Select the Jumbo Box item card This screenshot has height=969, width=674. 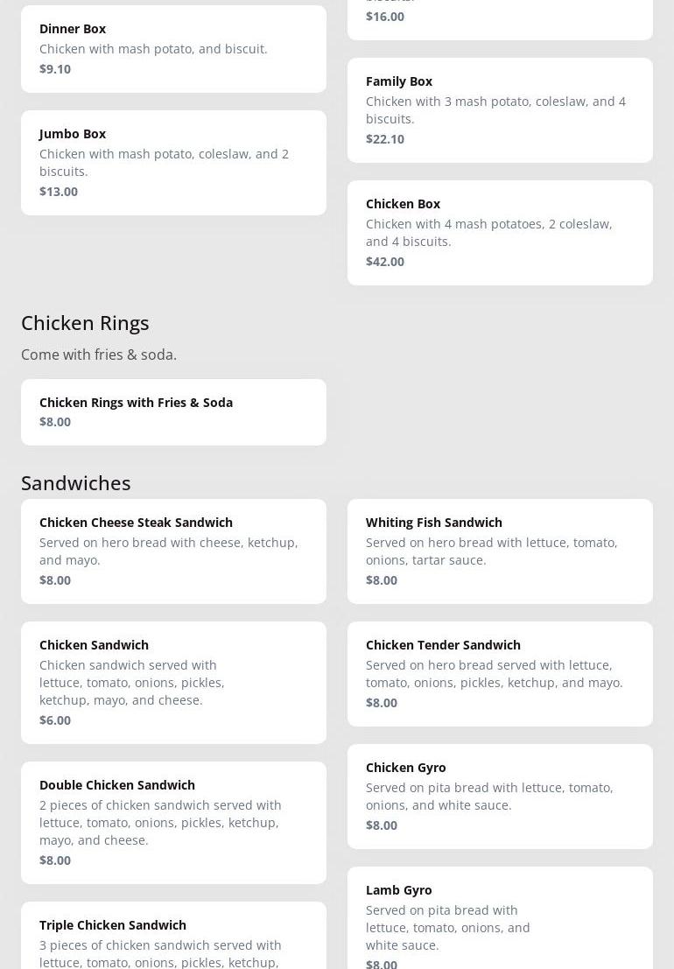point(173,162)
